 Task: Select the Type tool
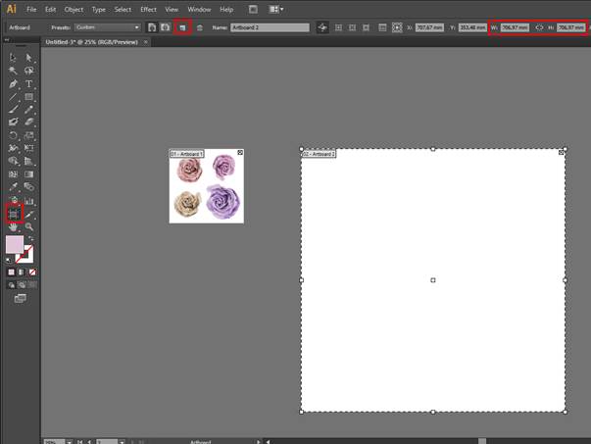[29, 84]
